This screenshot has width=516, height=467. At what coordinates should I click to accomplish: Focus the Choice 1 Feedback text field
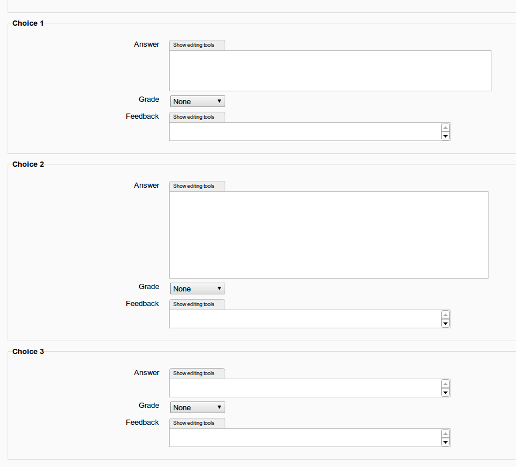305,132
